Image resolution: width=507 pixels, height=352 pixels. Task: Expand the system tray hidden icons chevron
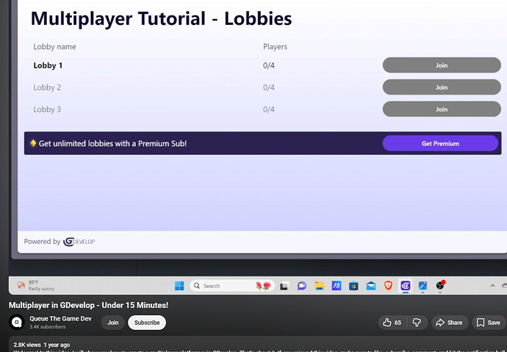(493, 285)
